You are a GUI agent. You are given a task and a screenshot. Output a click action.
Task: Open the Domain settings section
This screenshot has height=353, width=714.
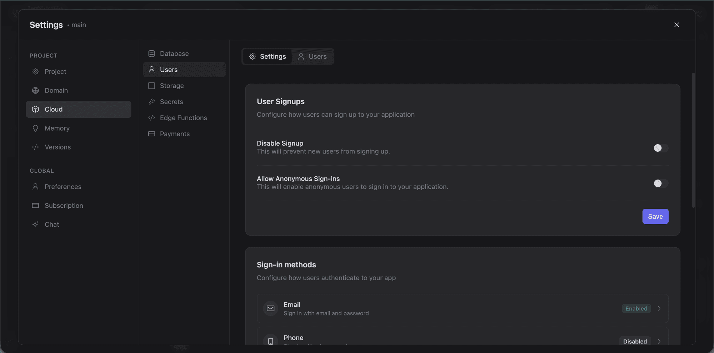tap(79, 90)
